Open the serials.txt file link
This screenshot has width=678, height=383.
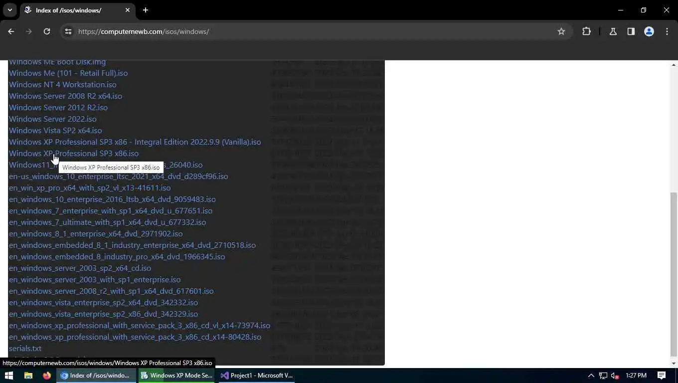point(25,348)
